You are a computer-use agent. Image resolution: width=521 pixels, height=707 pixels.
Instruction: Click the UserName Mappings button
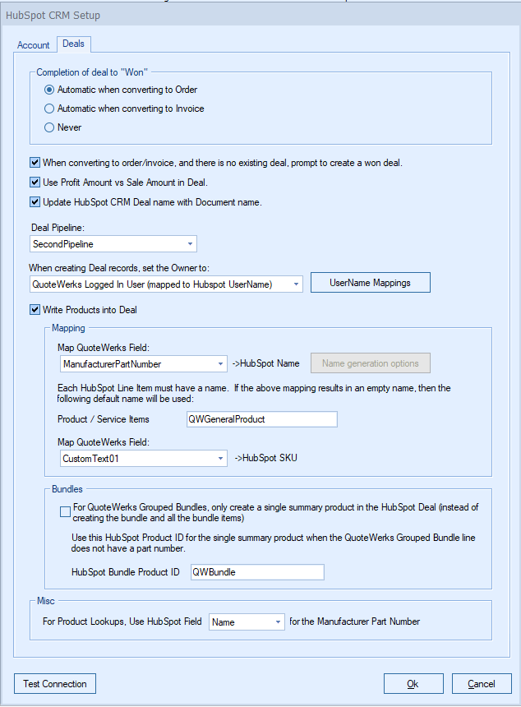coord(370,283)
